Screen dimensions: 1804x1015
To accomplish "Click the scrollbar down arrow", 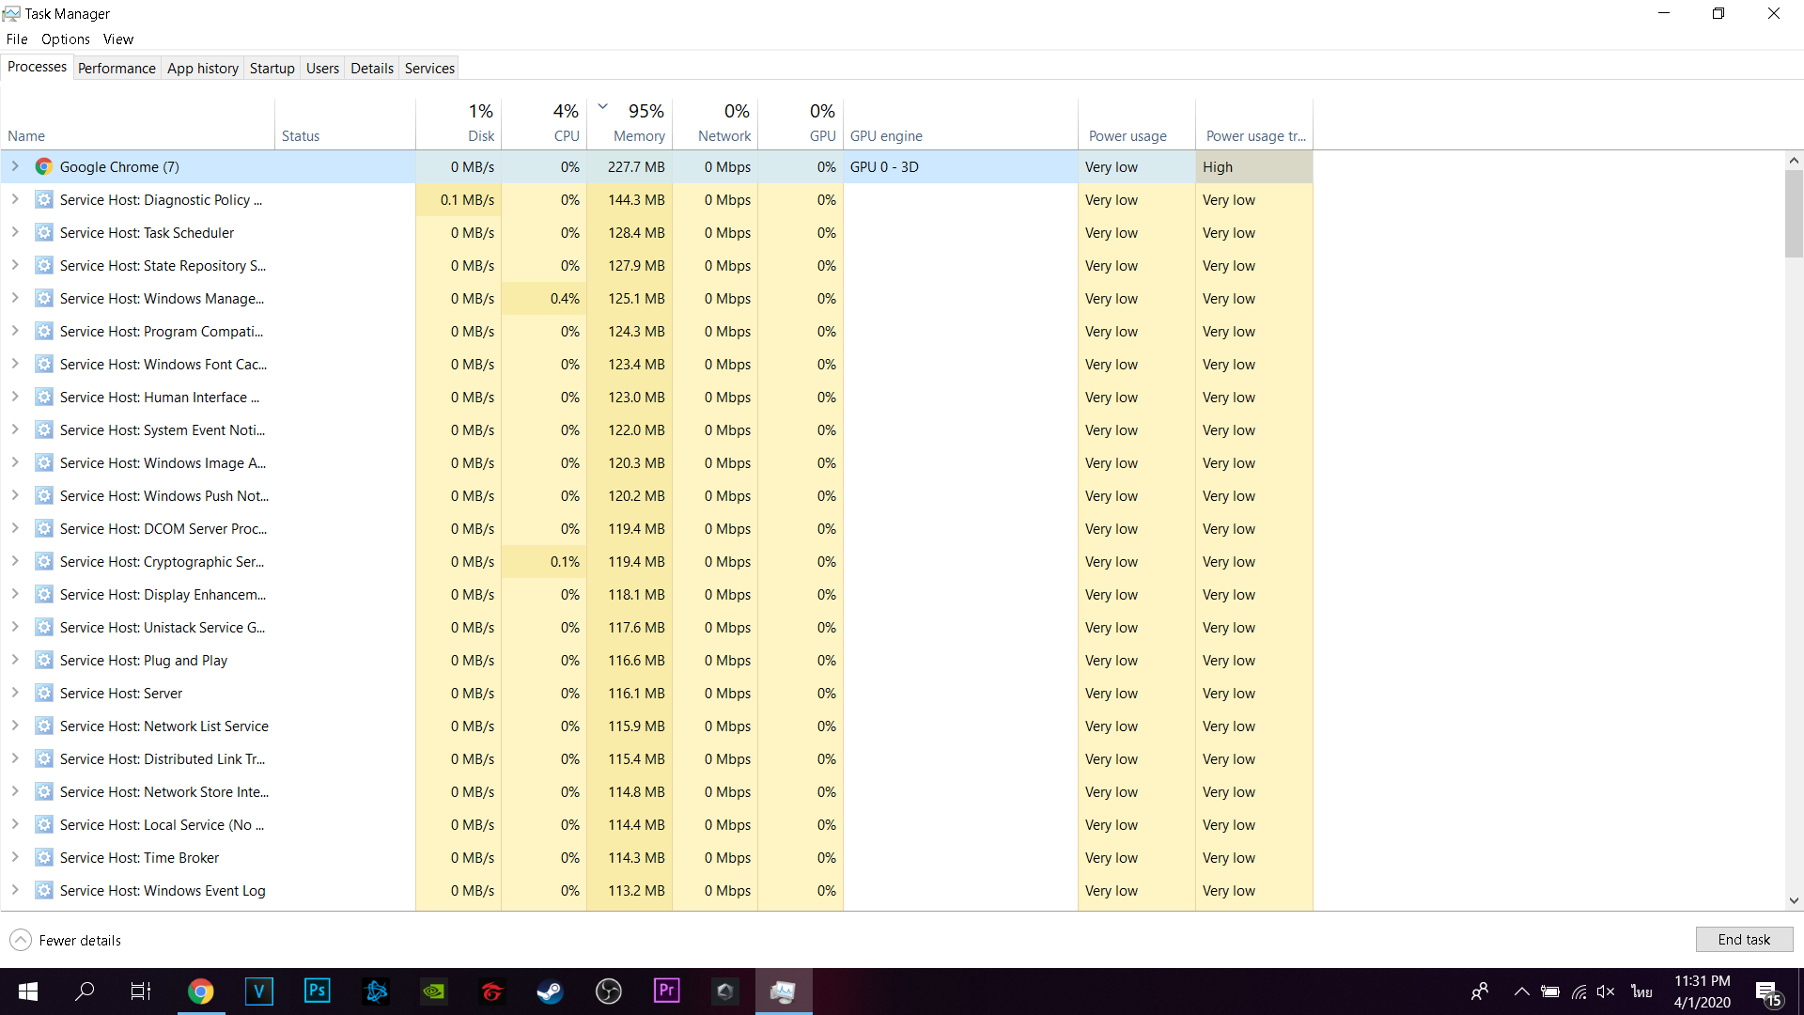I will click(1794, 900).
